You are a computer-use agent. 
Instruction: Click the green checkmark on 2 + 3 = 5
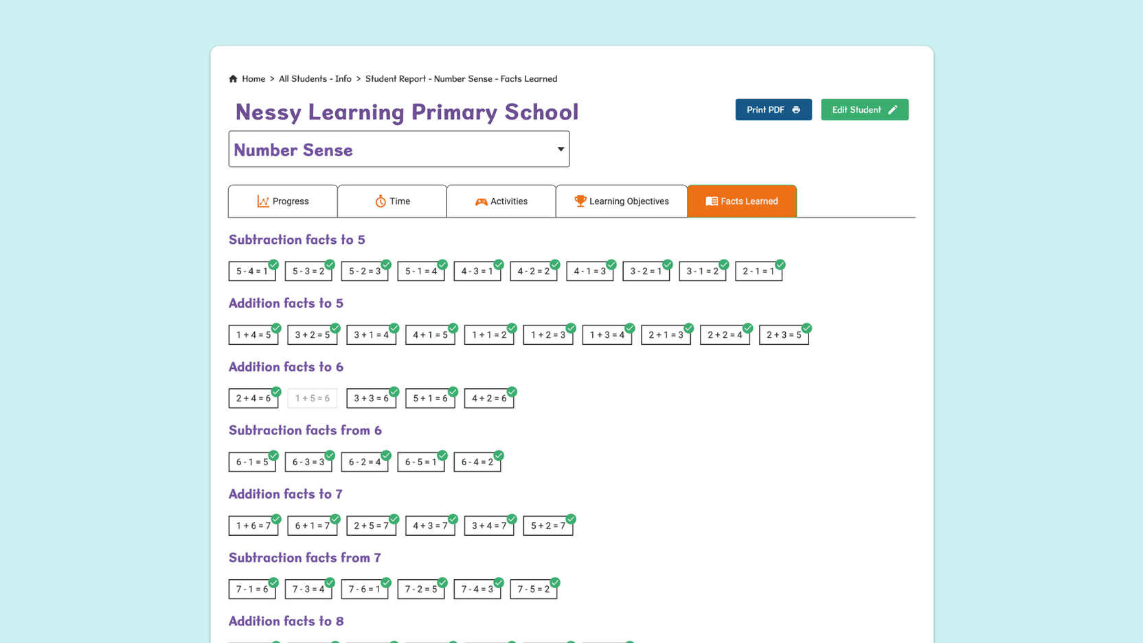click(x=807, y=328)
